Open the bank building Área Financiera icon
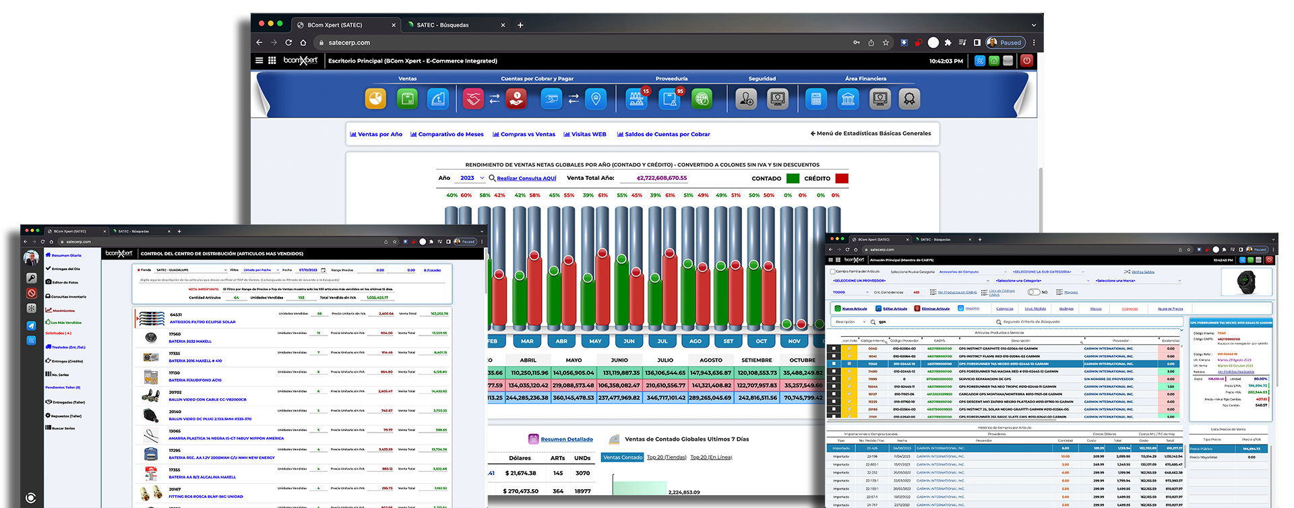This screenshot has width=1294, height=508. 848,99
